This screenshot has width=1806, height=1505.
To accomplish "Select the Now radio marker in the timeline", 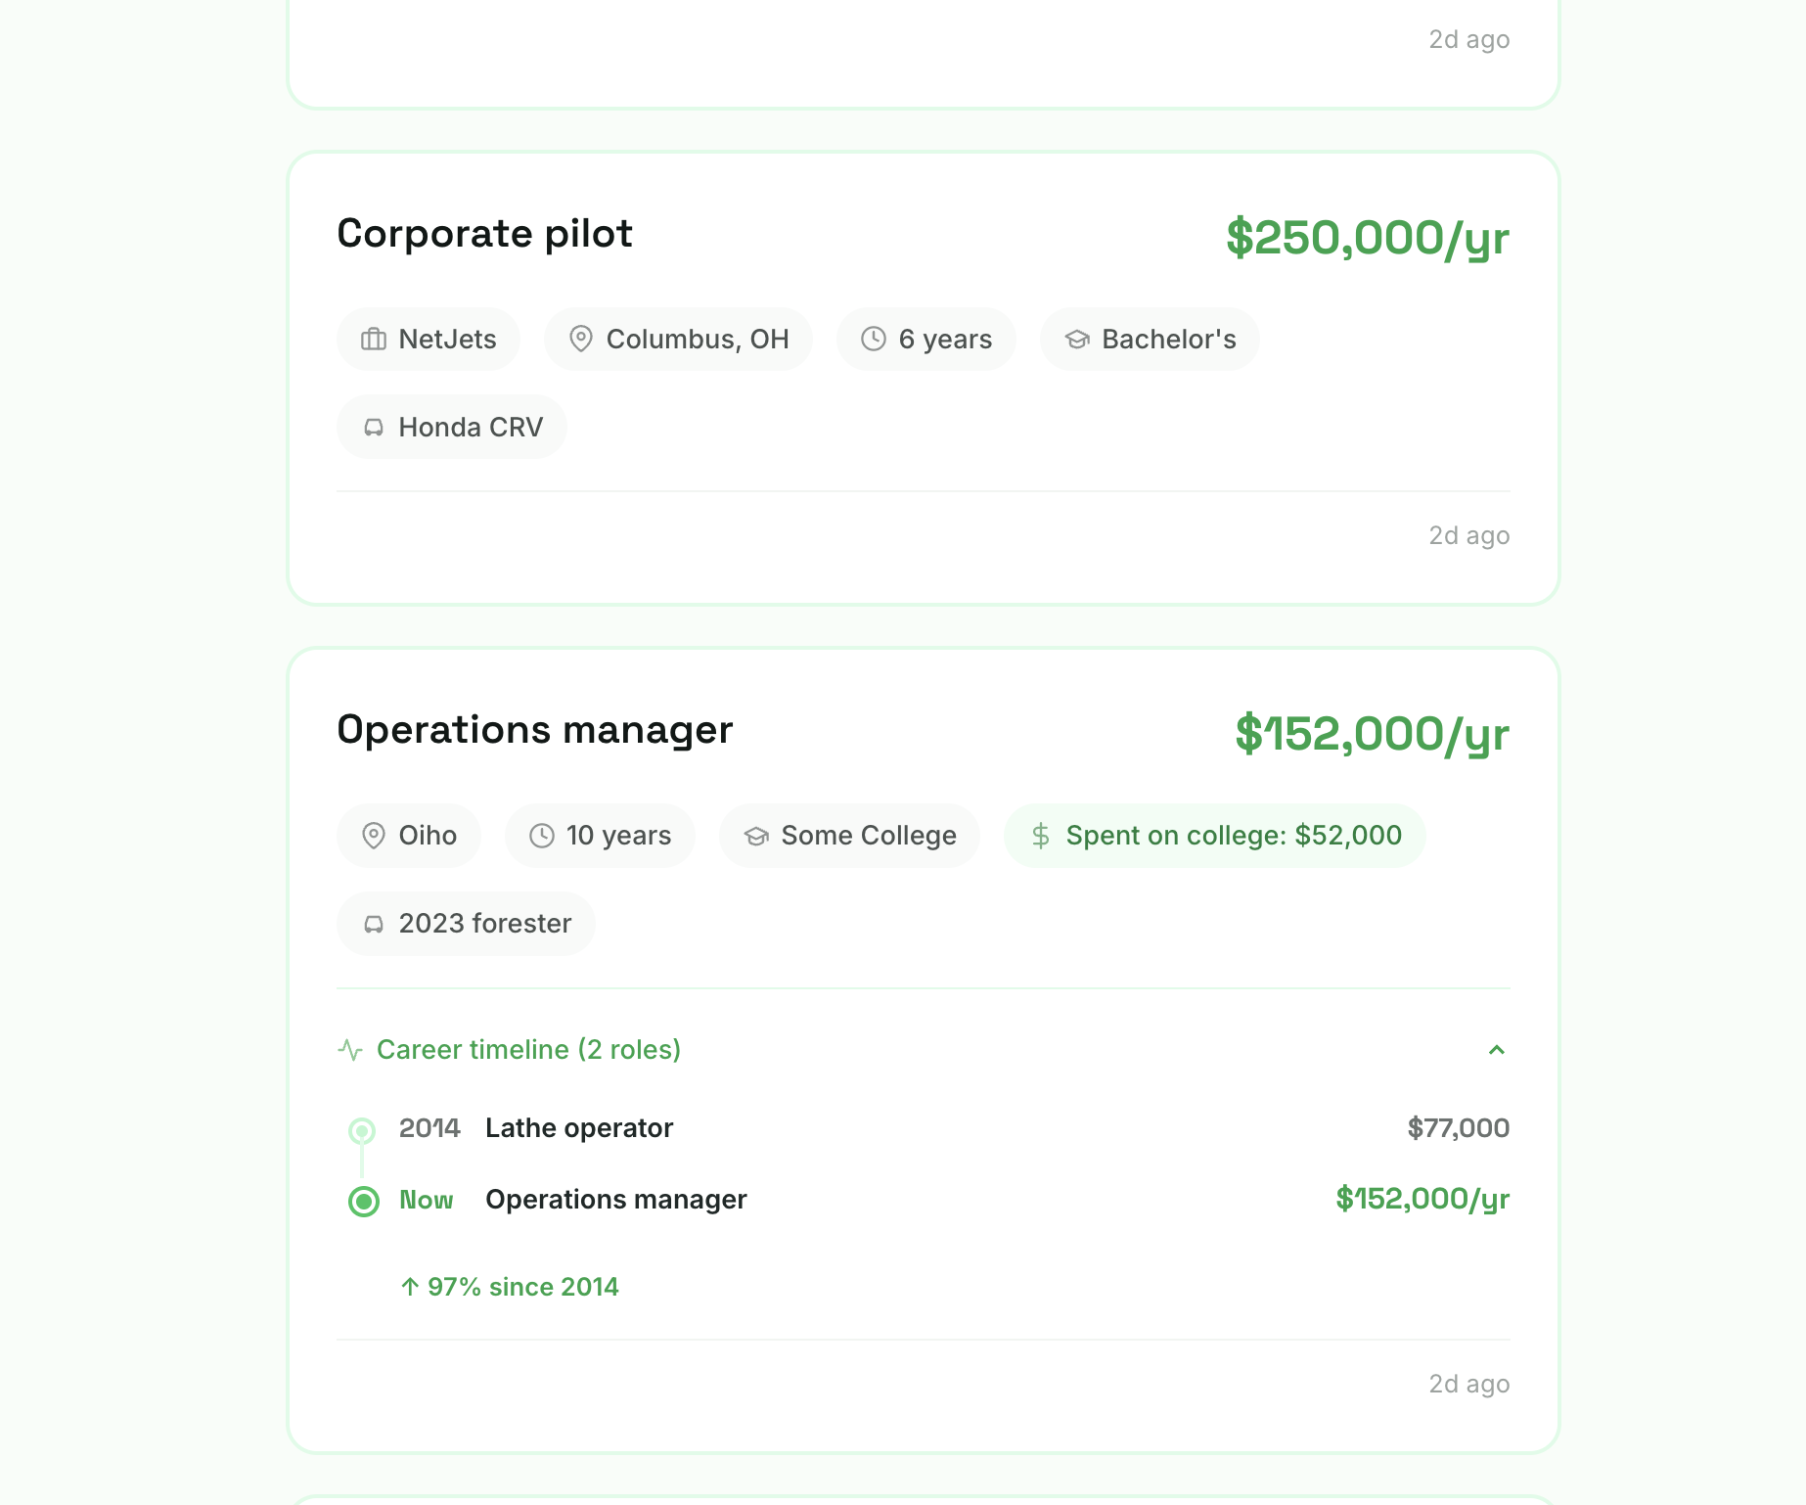I will (x=363, y=1200).
